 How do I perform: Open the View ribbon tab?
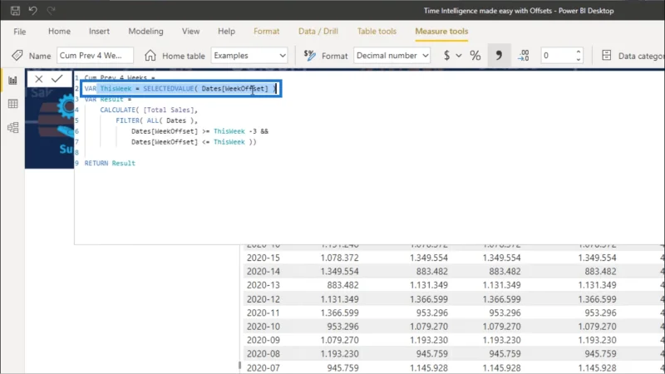point(190,31)
